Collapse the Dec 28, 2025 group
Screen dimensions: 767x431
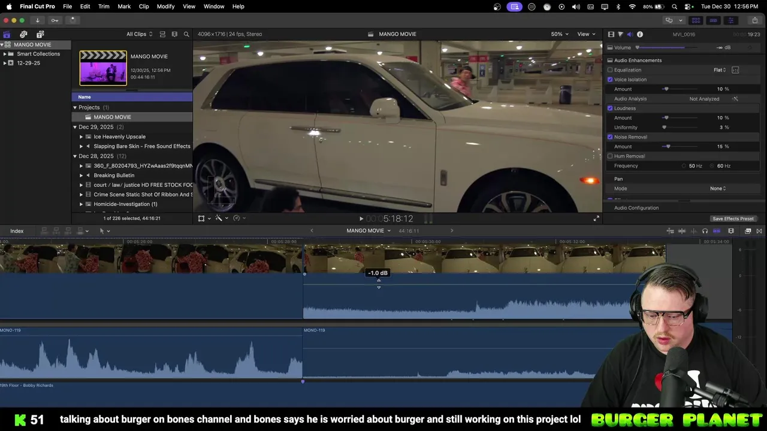pyautogui.click(x=75, y=156)
